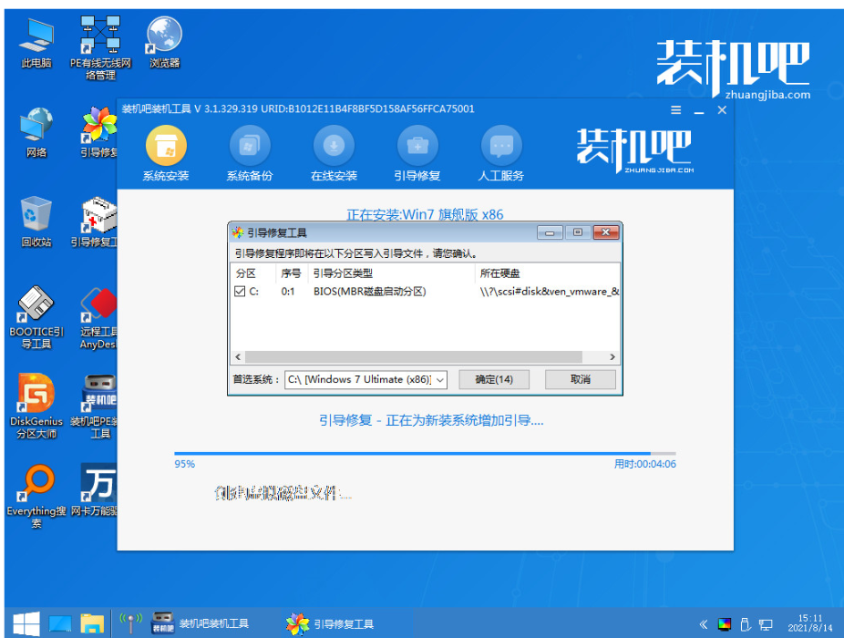
Task: Open the 回收站 recycle bin
Action: (36, 221)
